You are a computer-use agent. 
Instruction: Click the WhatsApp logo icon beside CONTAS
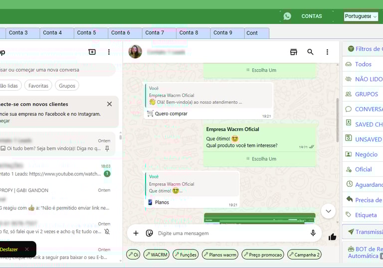click(x=287, y=16)
